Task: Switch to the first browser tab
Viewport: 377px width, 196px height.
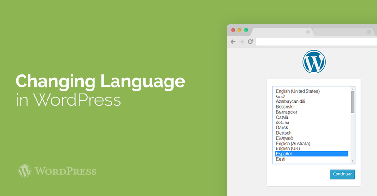Action: [282, 32]
